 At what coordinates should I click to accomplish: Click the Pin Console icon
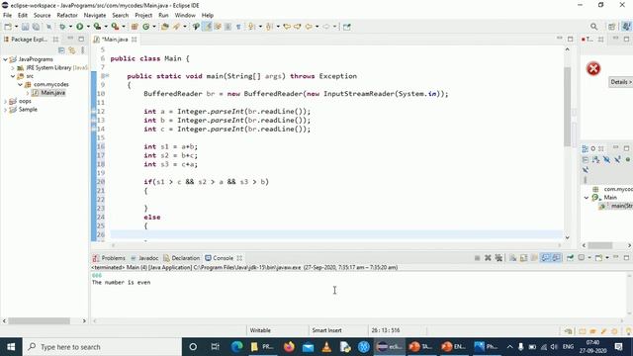pyautogui.click(x=570, y=258)
